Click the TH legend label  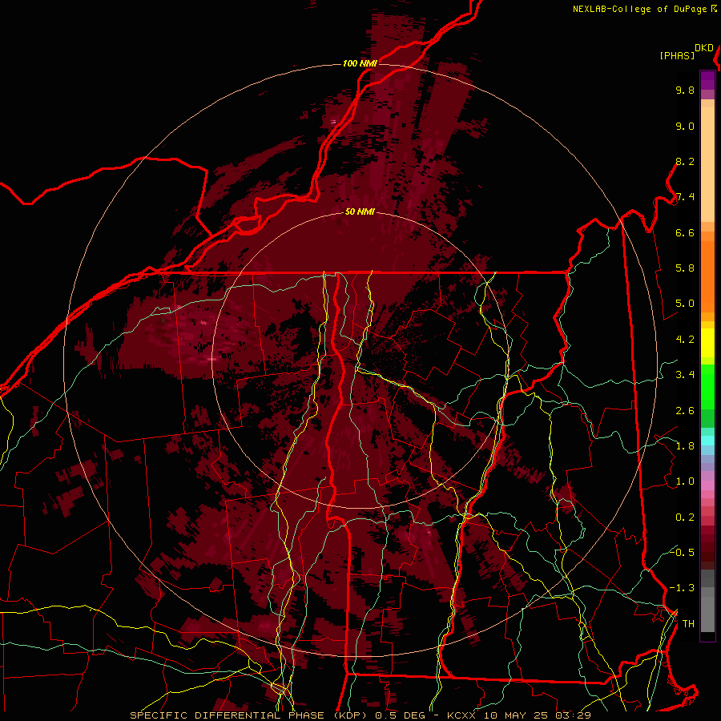(688, 624)
